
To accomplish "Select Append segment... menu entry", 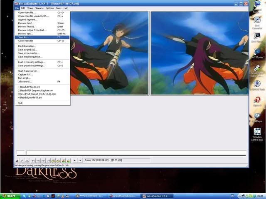I will 42,19.
